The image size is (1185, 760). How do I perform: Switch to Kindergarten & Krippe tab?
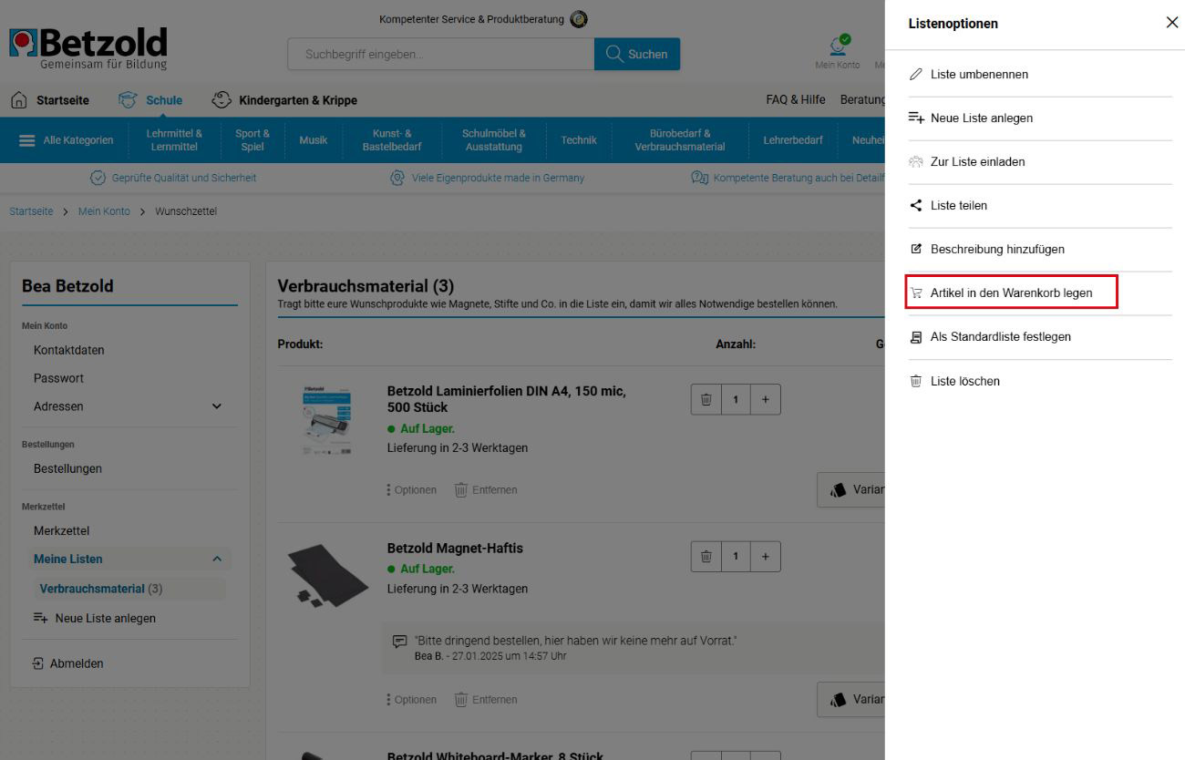[284, 100]
